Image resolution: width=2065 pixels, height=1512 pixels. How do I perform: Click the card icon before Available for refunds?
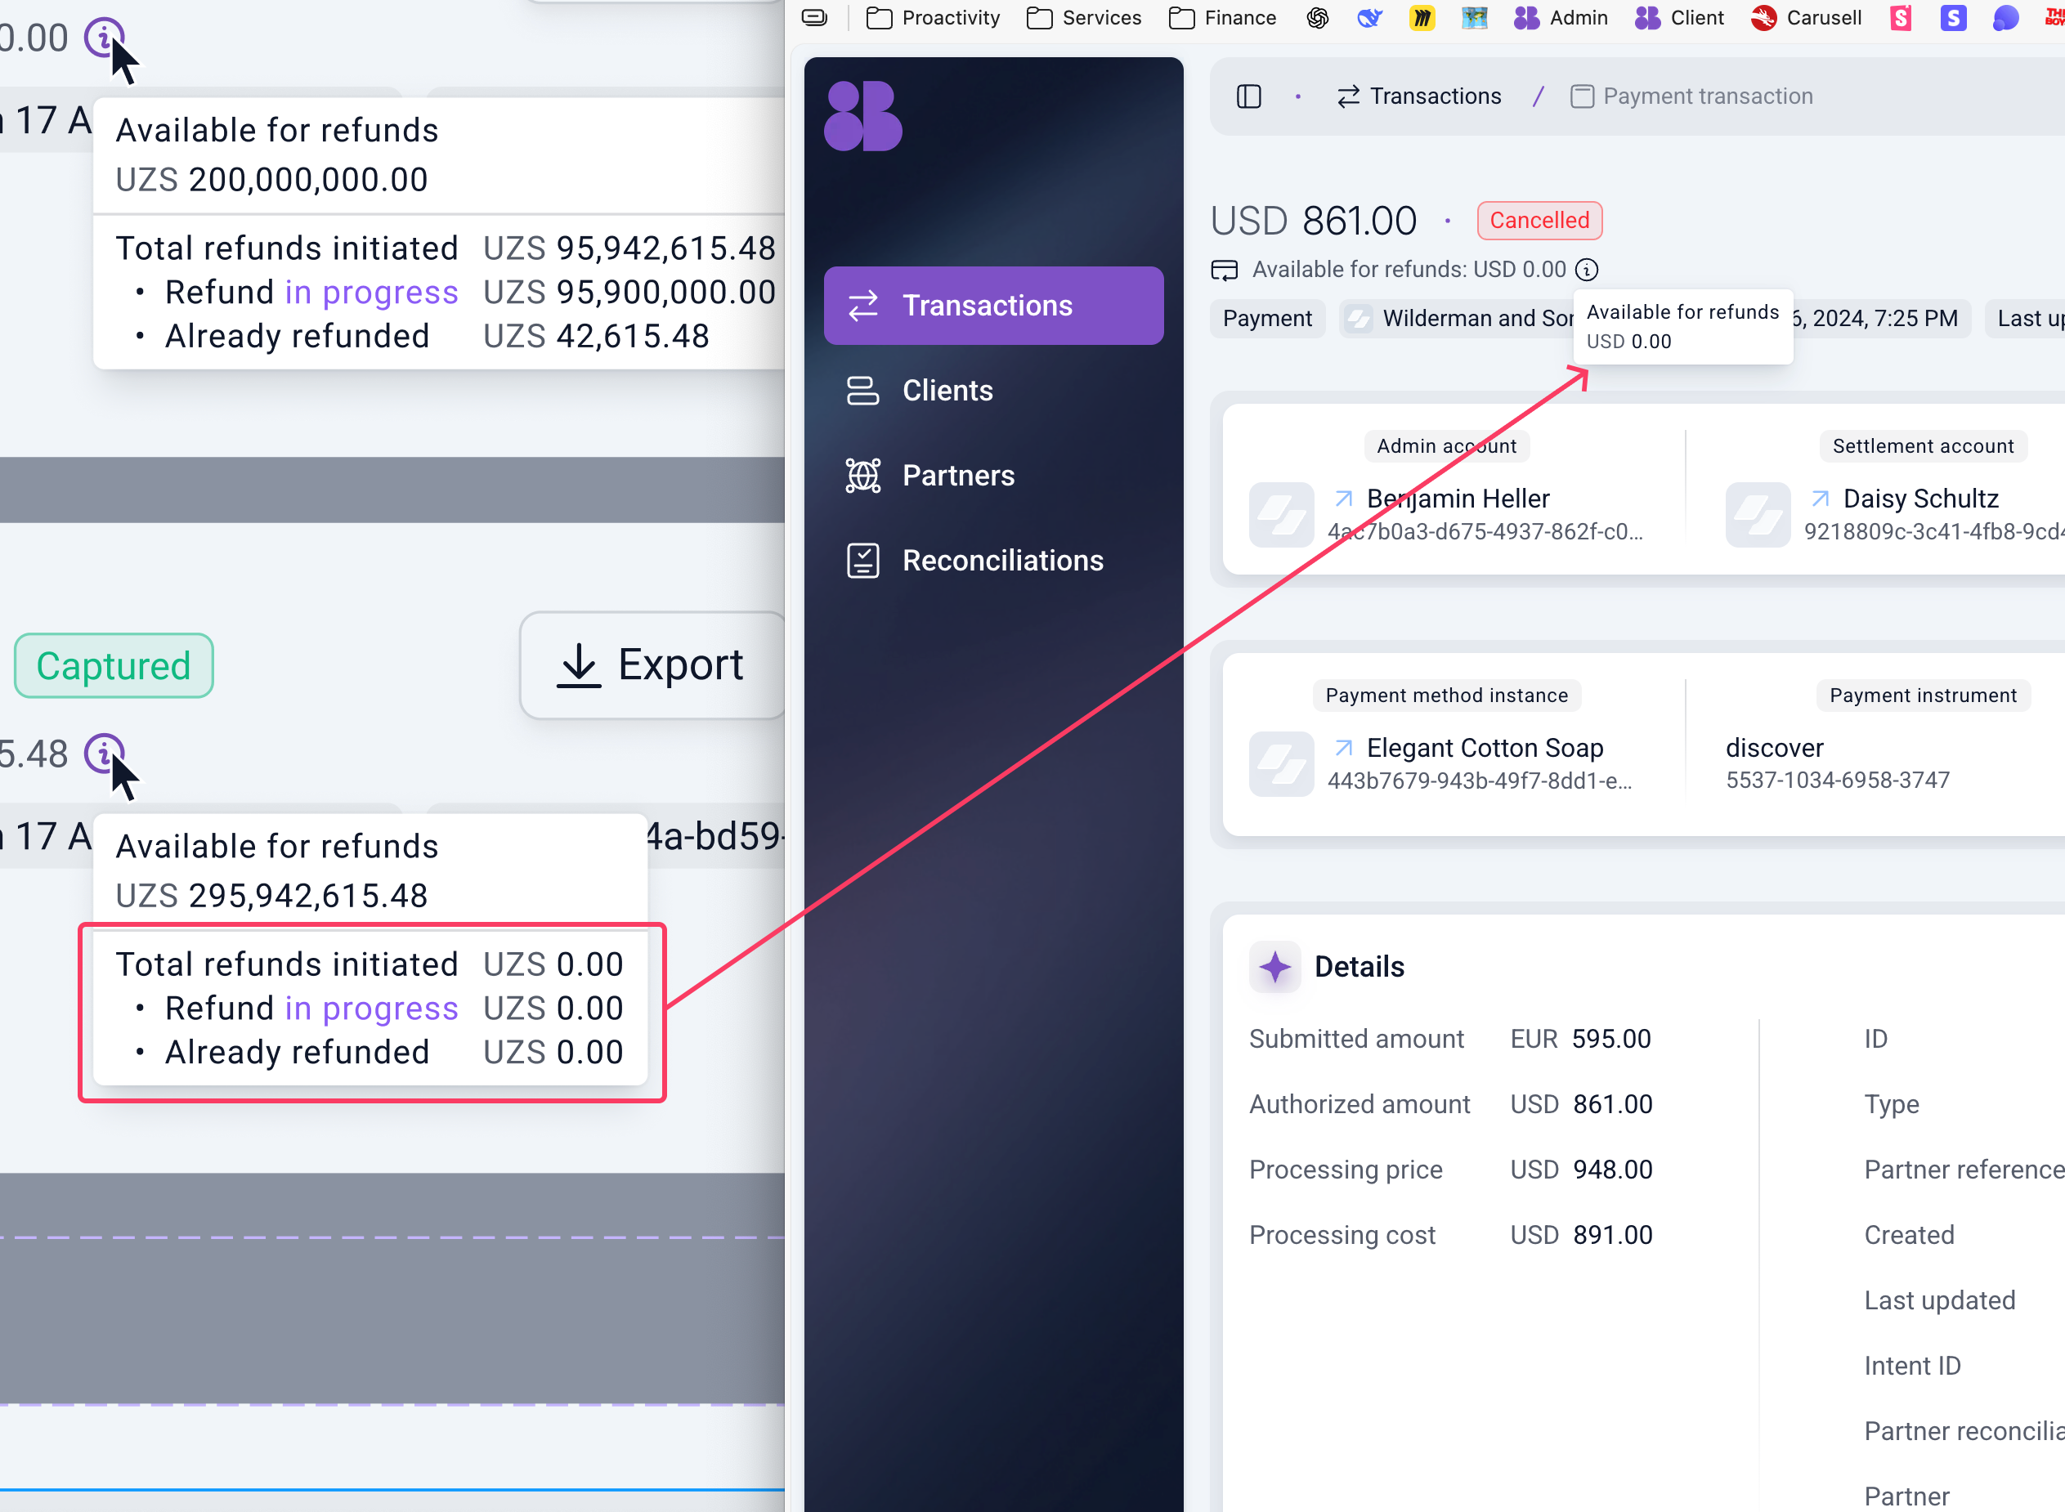pyautogui.click(x=1224, y=270)
